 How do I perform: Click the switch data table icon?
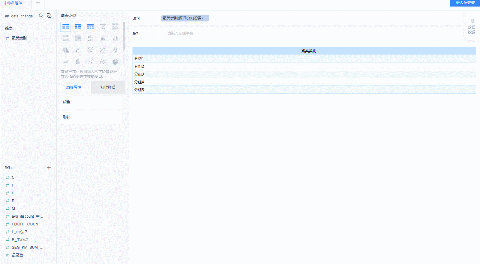coord(49,16)
